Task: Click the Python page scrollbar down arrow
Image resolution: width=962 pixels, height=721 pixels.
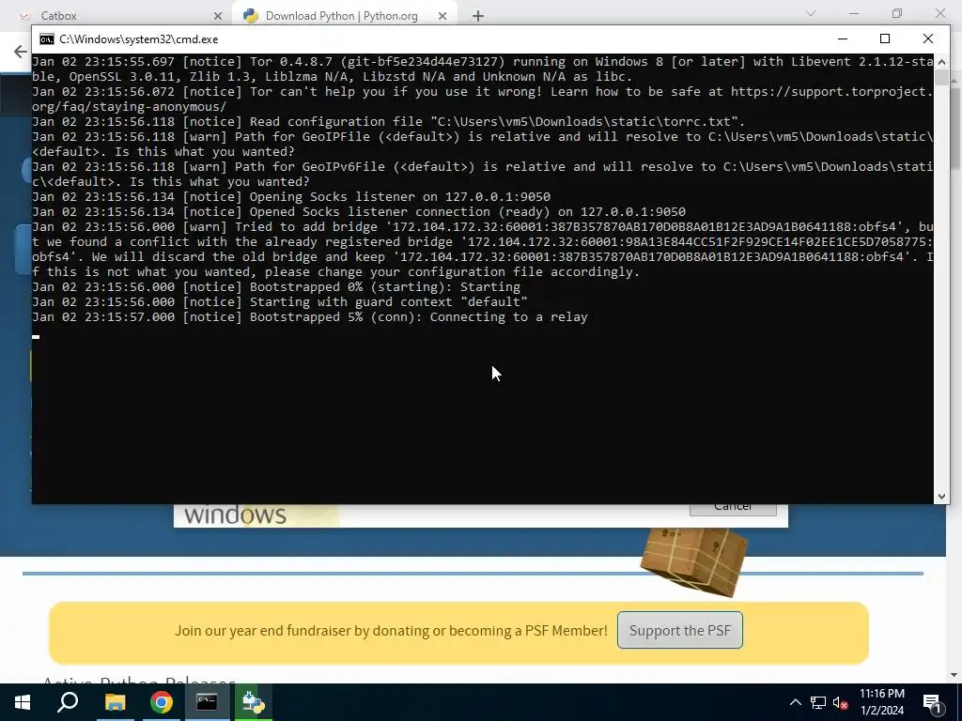Action: 954,674
